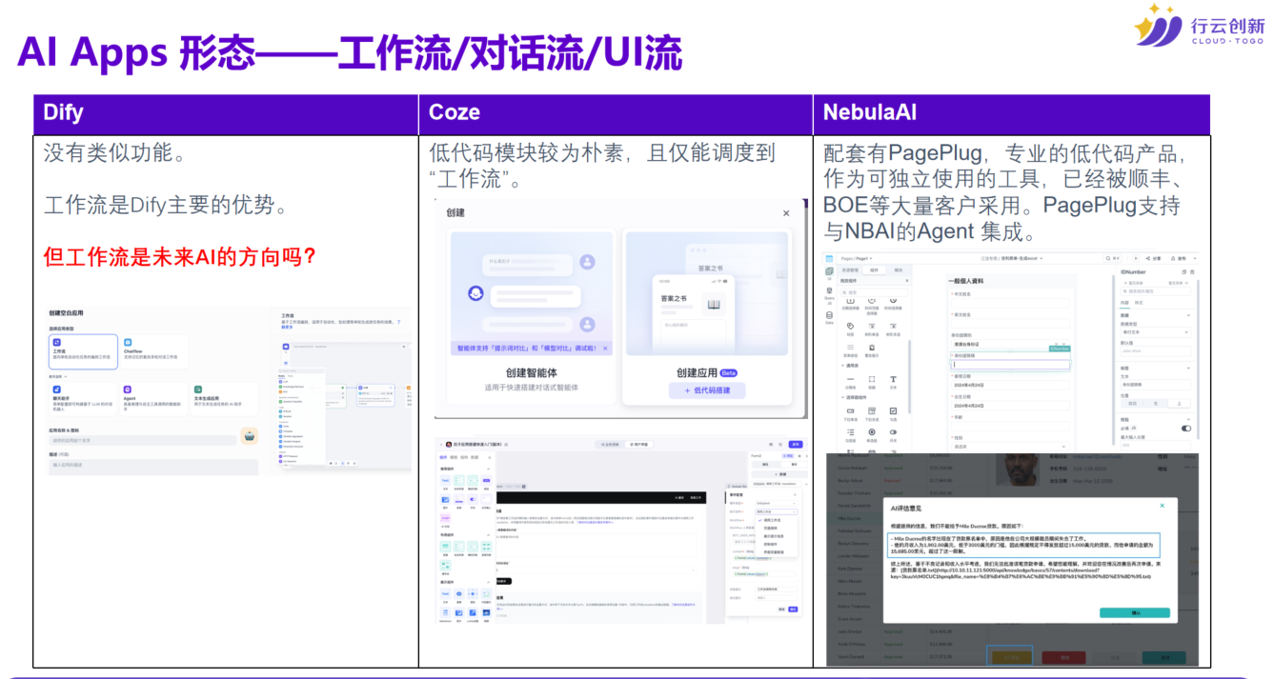Open the Data sidebar icon in PagePlug

830,317
